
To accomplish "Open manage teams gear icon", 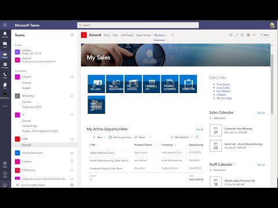I will (72, 185).
